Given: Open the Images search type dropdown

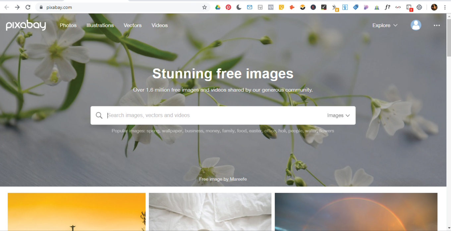Looking at the screenshot, I should (338, 115).
